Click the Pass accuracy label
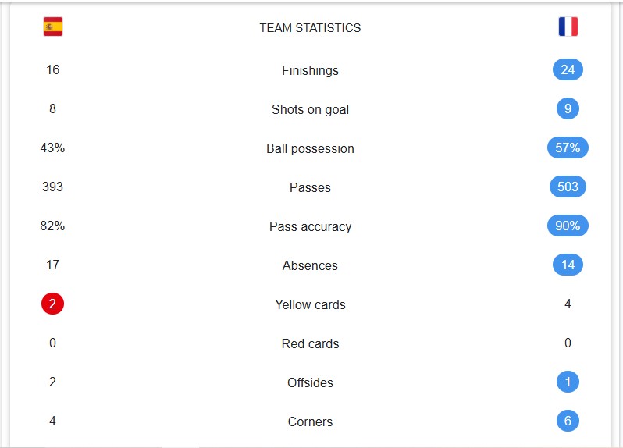Viewport: 623px width, 448px height. click(310, 226)
